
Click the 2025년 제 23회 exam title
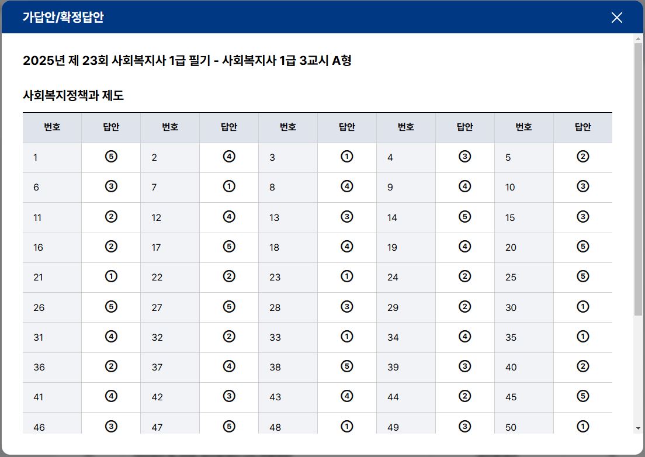coord(187,61)
